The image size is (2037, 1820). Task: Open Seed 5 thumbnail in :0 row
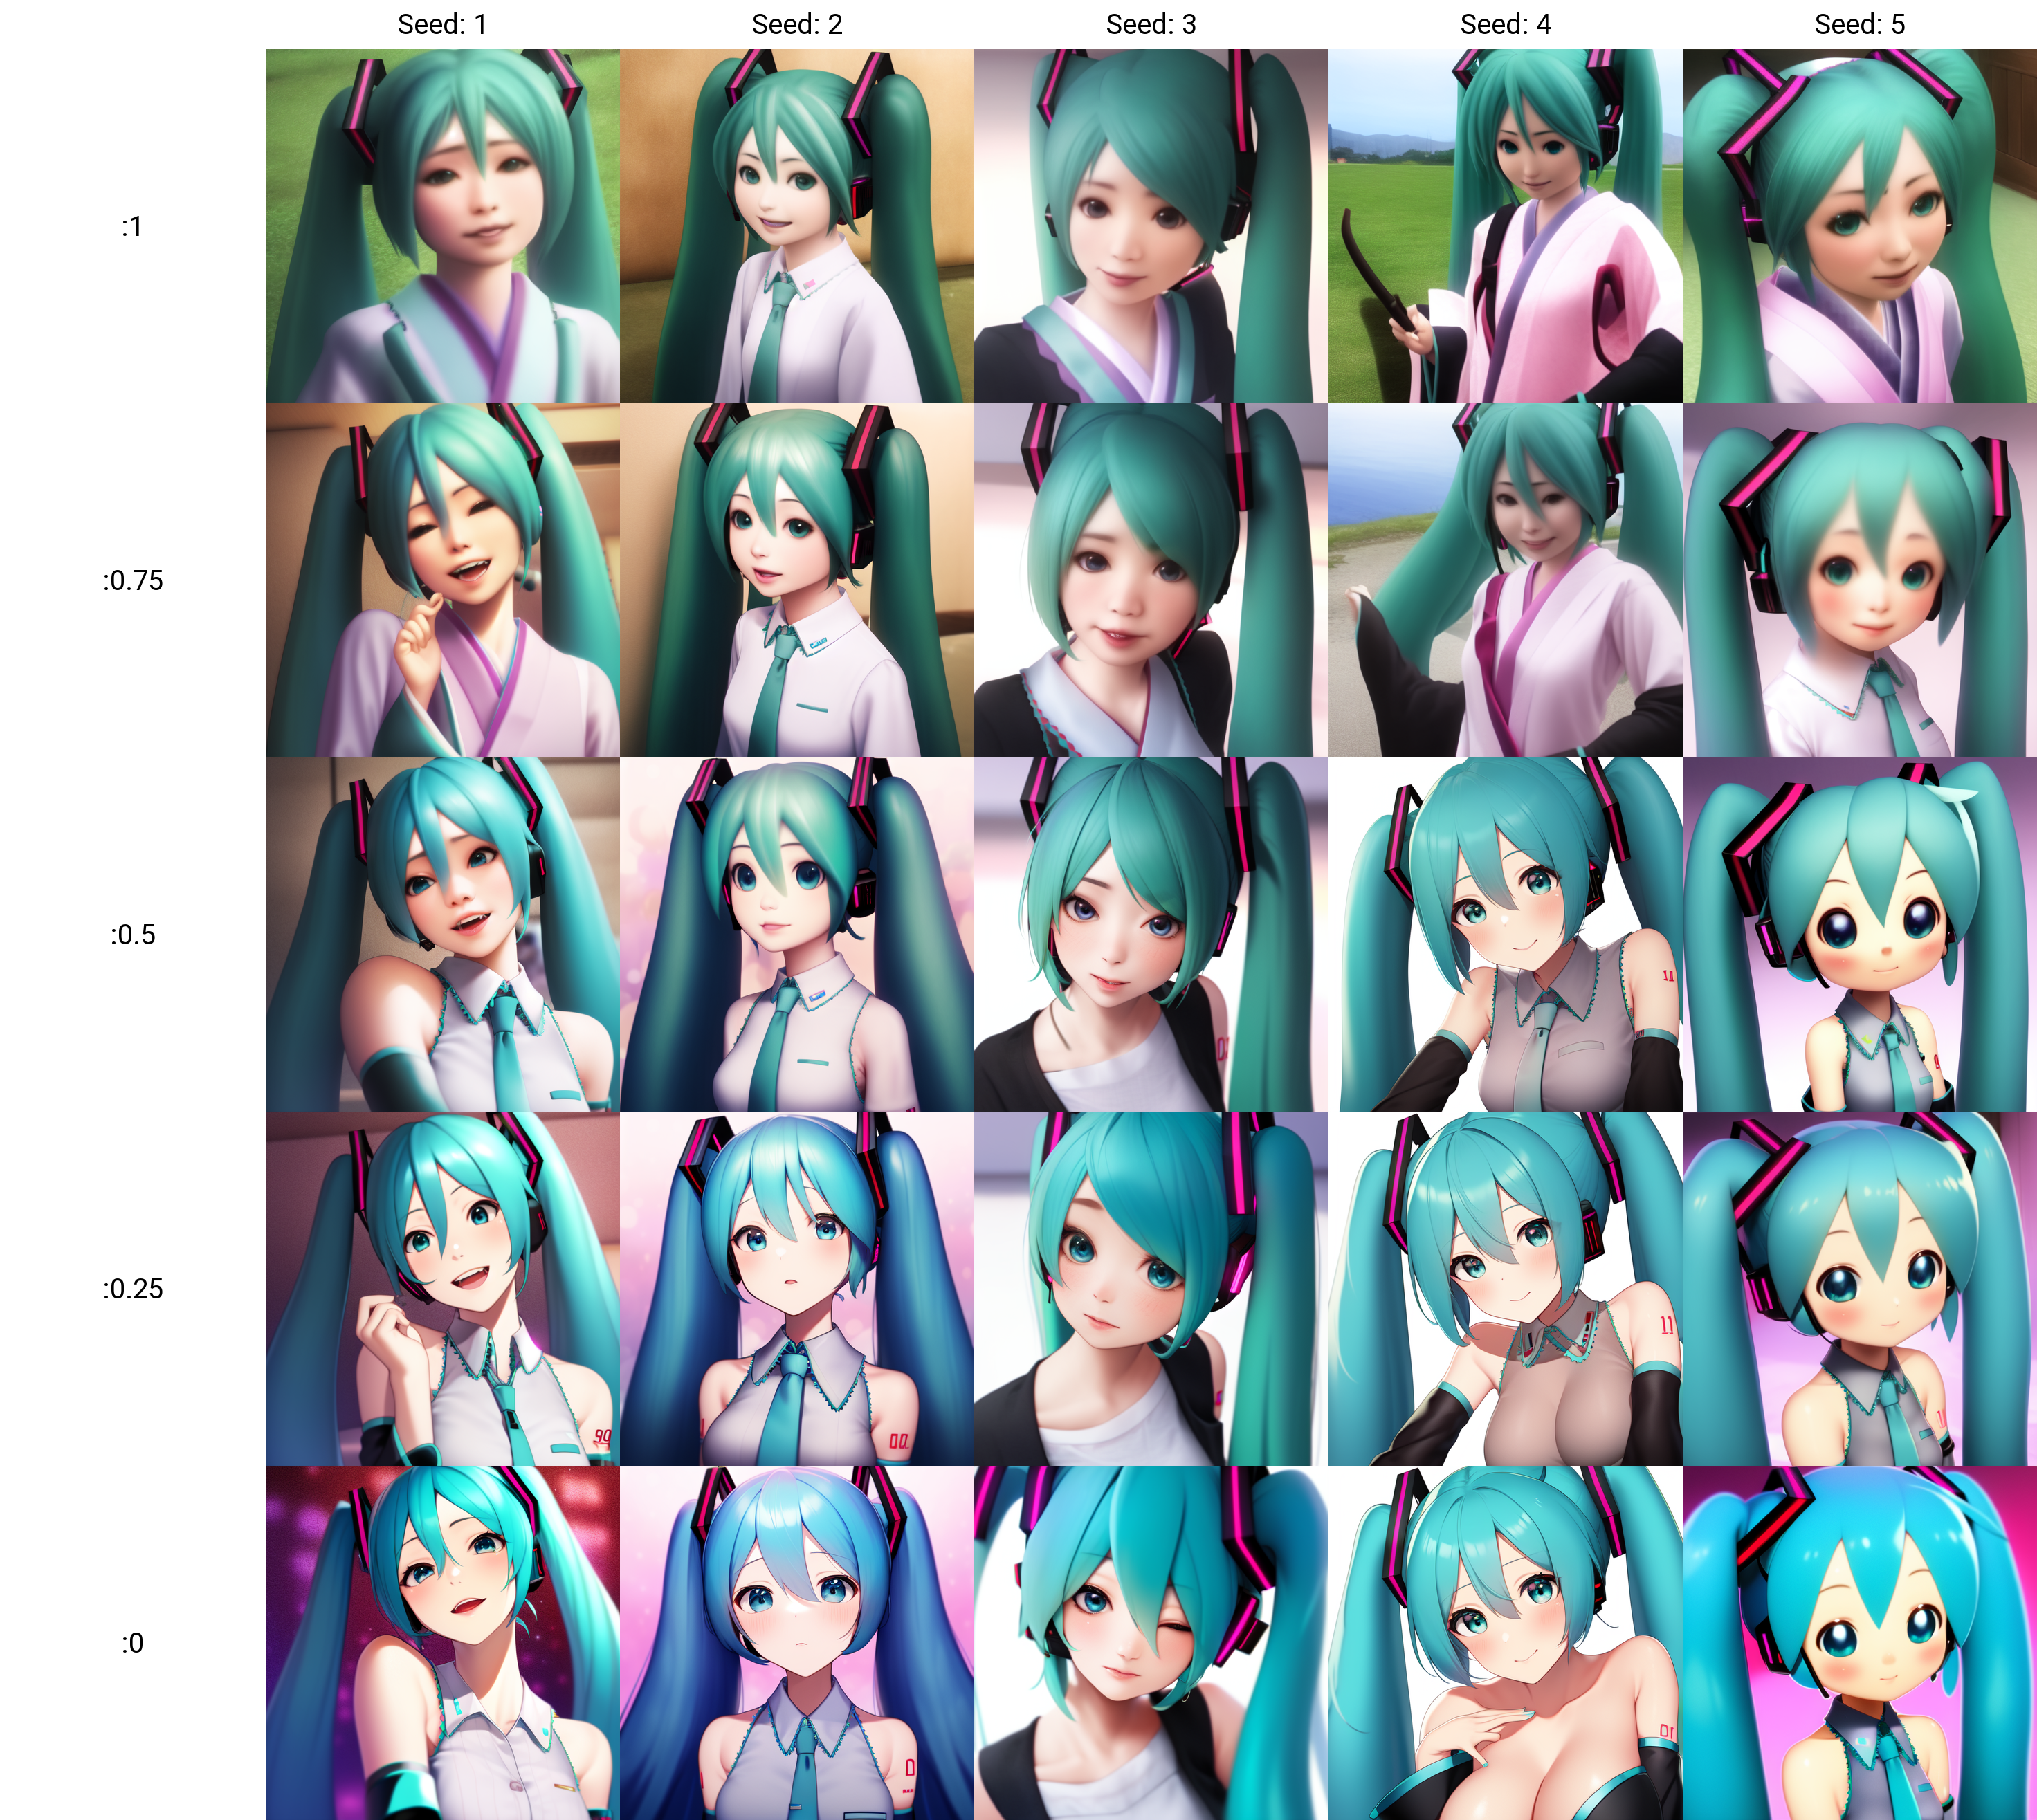[x=1859, y=1643]
